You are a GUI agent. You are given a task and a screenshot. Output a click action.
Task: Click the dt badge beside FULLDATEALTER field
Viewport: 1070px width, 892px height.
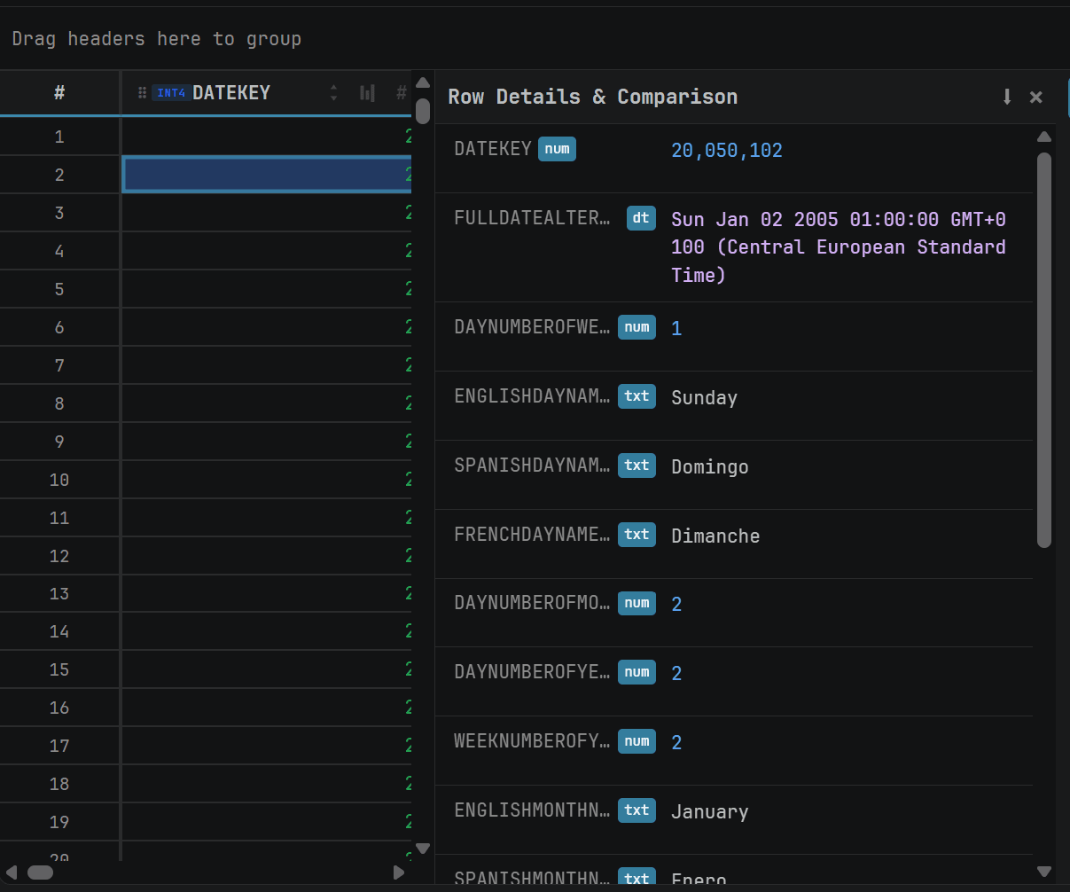[x=641, y=218]
